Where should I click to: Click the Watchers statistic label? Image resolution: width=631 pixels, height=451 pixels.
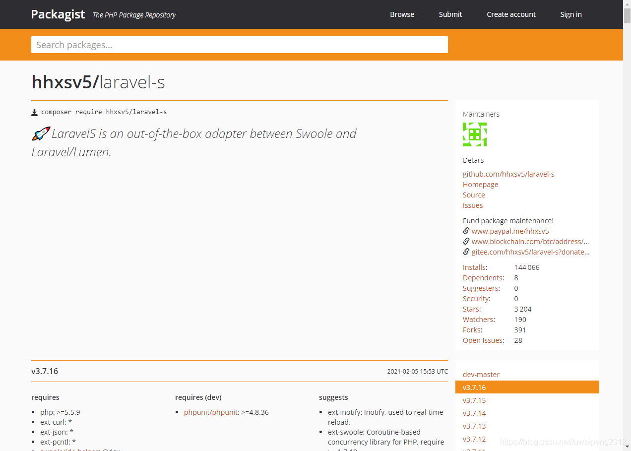(x=479, y=320)
